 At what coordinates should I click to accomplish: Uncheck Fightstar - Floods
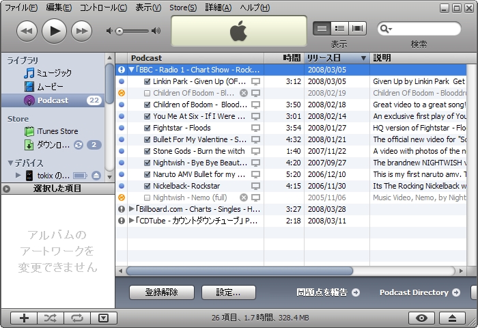click(147, 128)
